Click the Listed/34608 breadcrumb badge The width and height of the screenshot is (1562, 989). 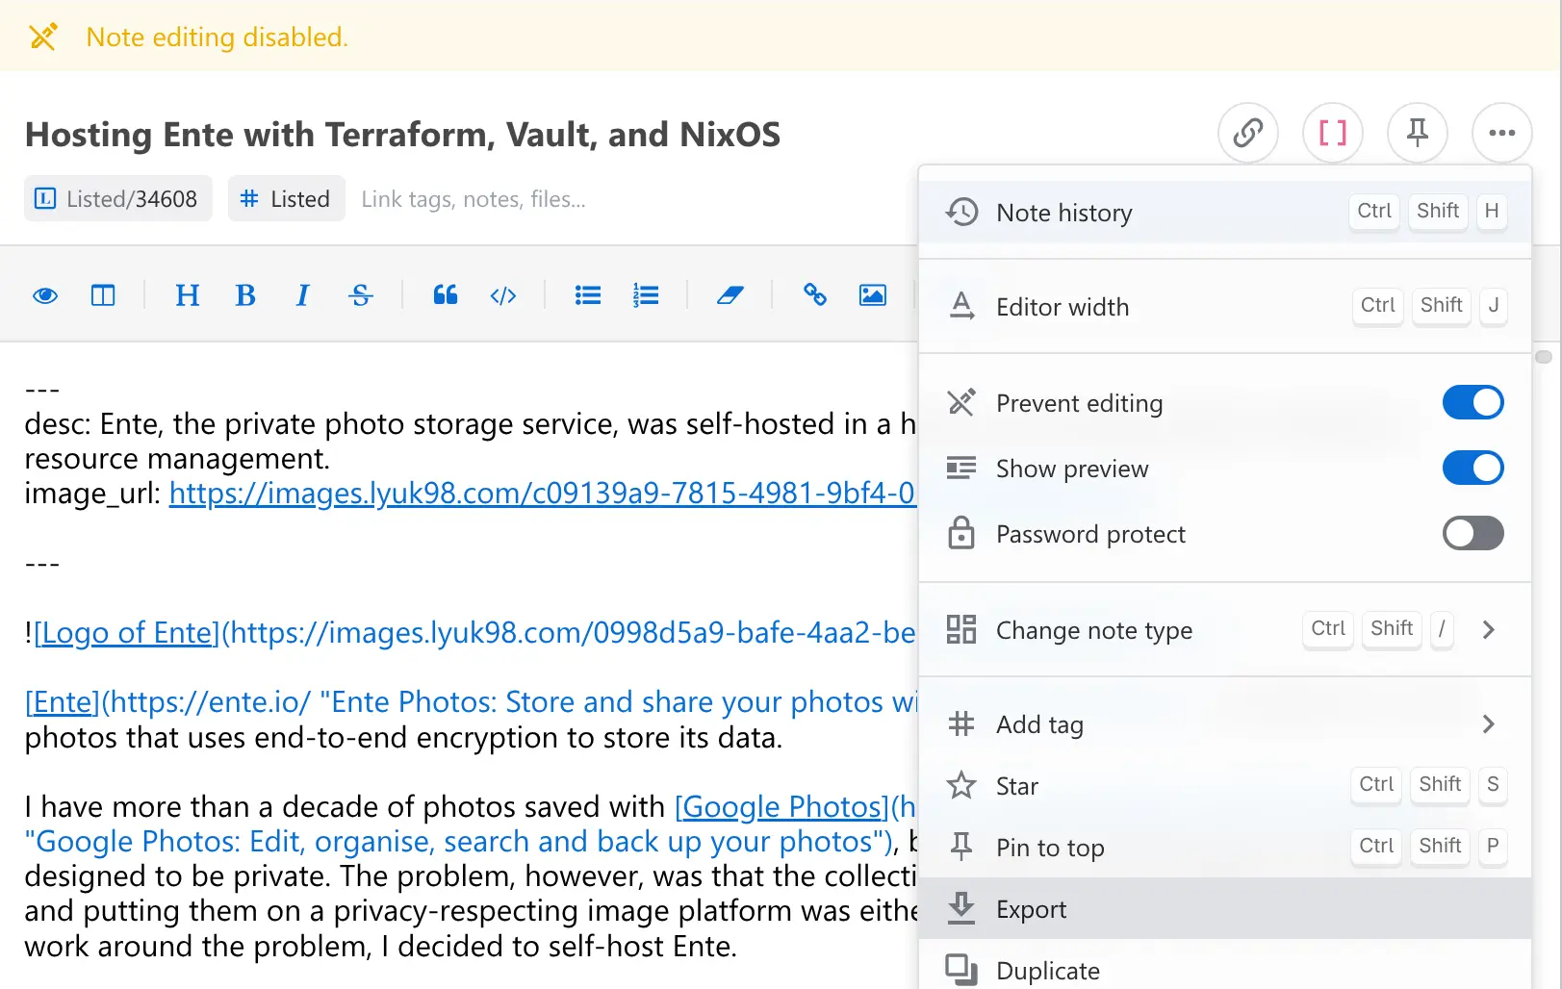117,198
